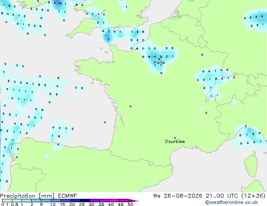This screenshot has width=267, height=206.
Task: Pick the 0.5–1 mm legend swatch
Action: coord(17,201)
